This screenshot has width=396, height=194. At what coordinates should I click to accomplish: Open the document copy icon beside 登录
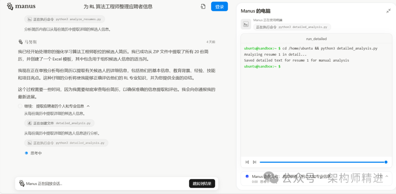(203, 7)
